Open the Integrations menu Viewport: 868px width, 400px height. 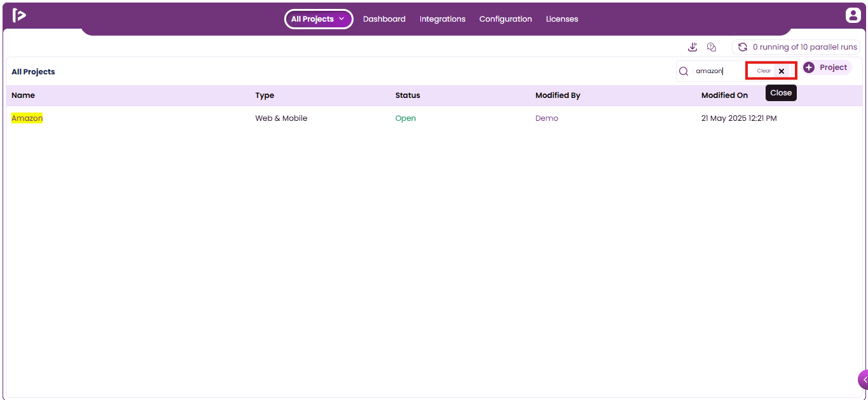coord(443,19)
